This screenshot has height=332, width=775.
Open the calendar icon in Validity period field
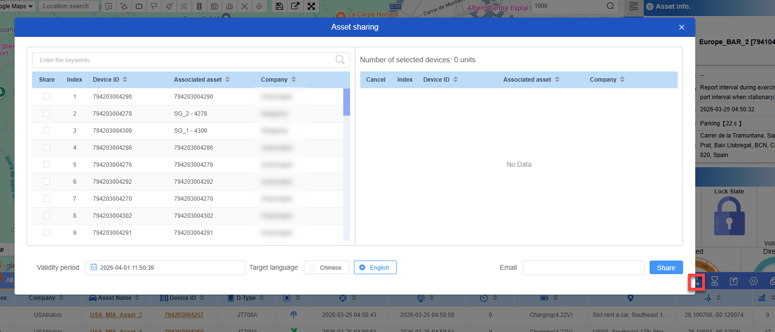94,267
